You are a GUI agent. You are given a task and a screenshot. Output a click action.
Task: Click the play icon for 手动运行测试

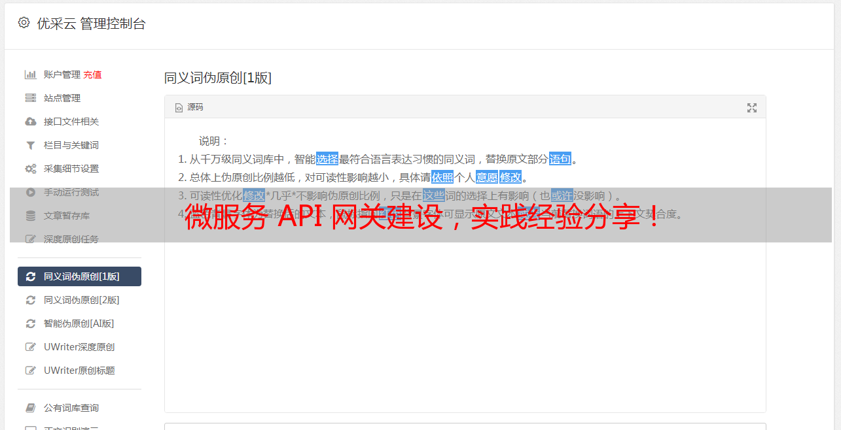pos(30,192)
